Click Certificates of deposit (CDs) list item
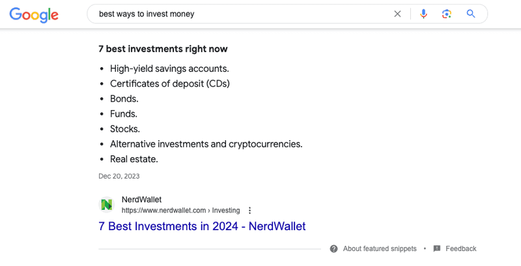The width and height of the screenshot is (521, 266). point(170,83)
